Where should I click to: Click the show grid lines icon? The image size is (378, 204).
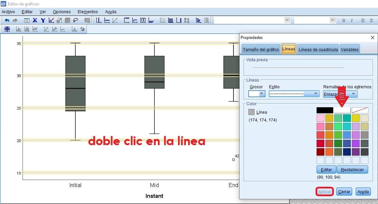171,21
